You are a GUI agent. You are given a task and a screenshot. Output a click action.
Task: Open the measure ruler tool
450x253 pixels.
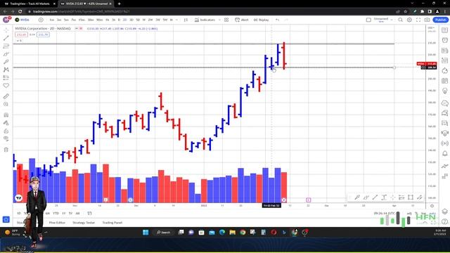6,96
